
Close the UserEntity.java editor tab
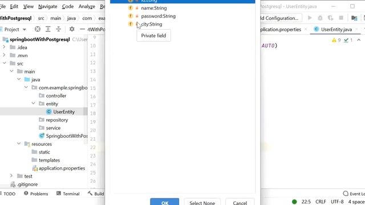(x=356, y=29)
